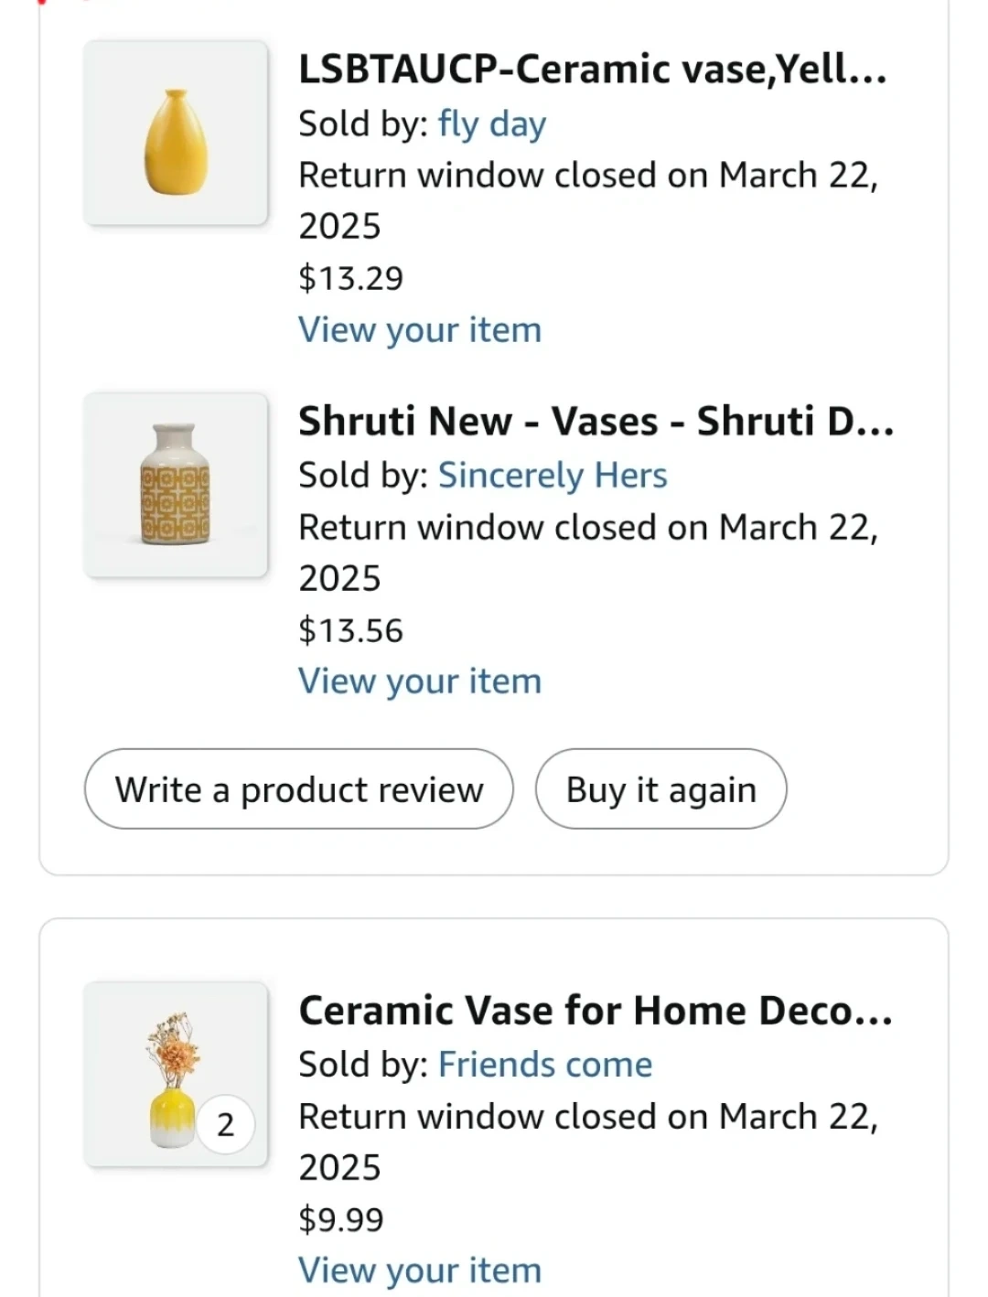Screen dimensions: 988x1297
Task: Open Shruti New - Vases product title
Action: pyautogui.click(x=596, y=422)
